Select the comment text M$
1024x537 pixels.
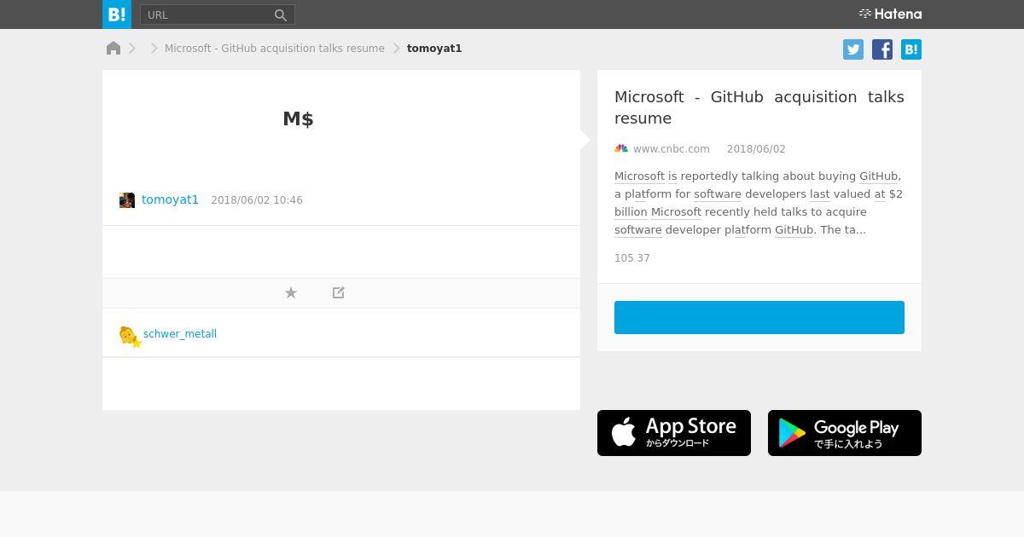point(298,118)
